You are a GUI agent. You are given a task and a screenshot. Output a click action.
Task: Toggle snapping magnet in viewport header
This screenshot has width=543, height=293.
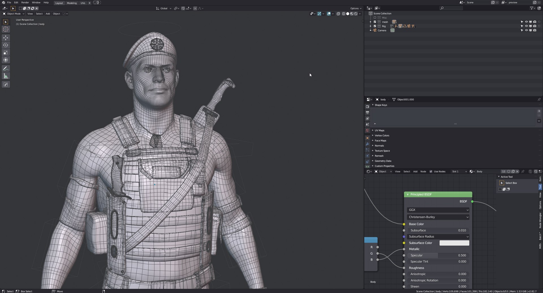[x=183, y=8]
